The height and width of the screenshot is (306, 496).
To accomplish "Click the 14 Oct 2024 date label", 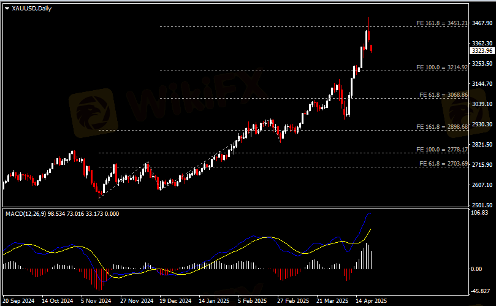I will tap(57, 301).
